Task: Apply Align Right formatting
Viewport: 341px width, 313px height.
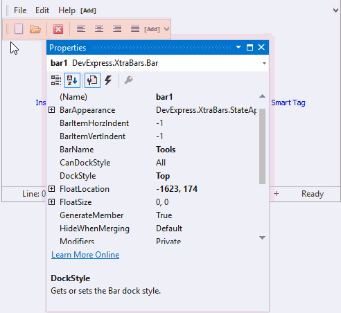Action: [x=117, y=29]
